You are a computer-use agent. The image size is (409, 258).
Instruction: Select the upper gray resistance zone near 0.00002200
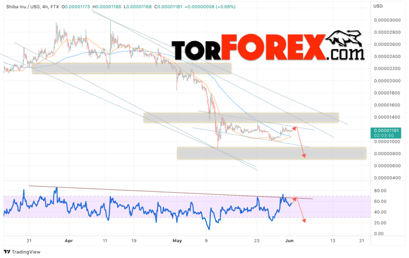(131, 68)
